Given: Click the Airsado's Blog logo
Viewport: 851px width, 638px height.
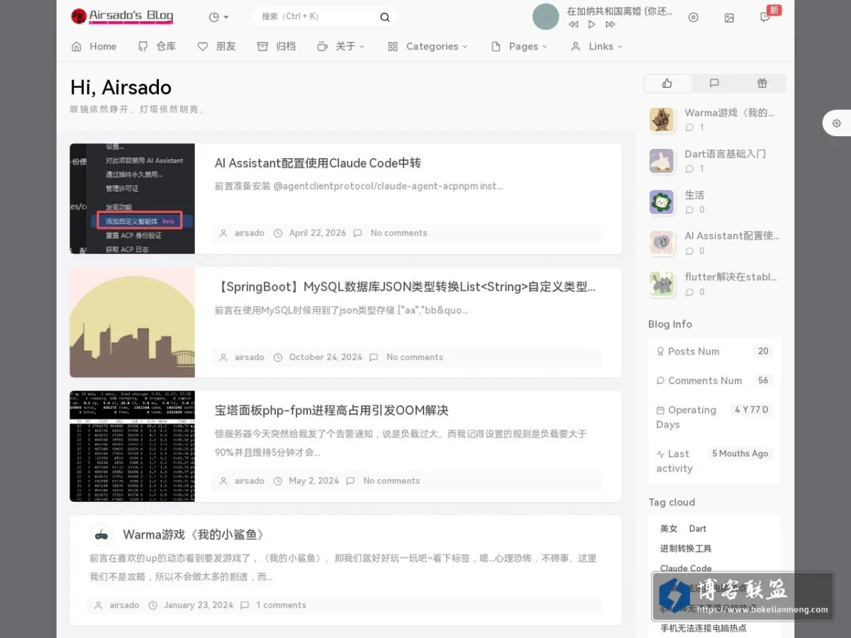Looking at the screenshot, I should click(122, 16).
